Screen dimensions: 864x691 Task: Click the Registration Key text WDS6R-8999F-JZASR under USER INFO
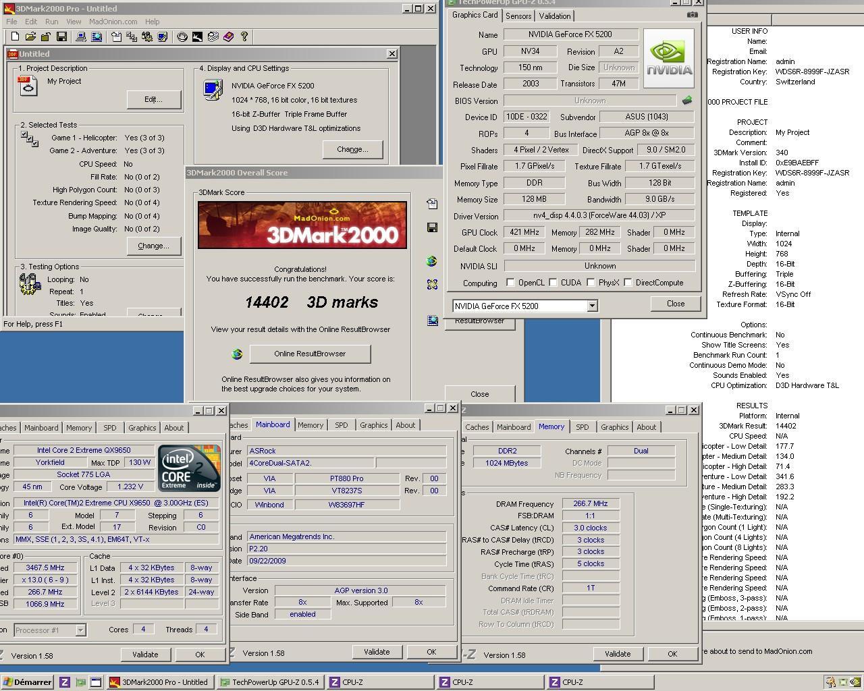click(x=813, y=72)
